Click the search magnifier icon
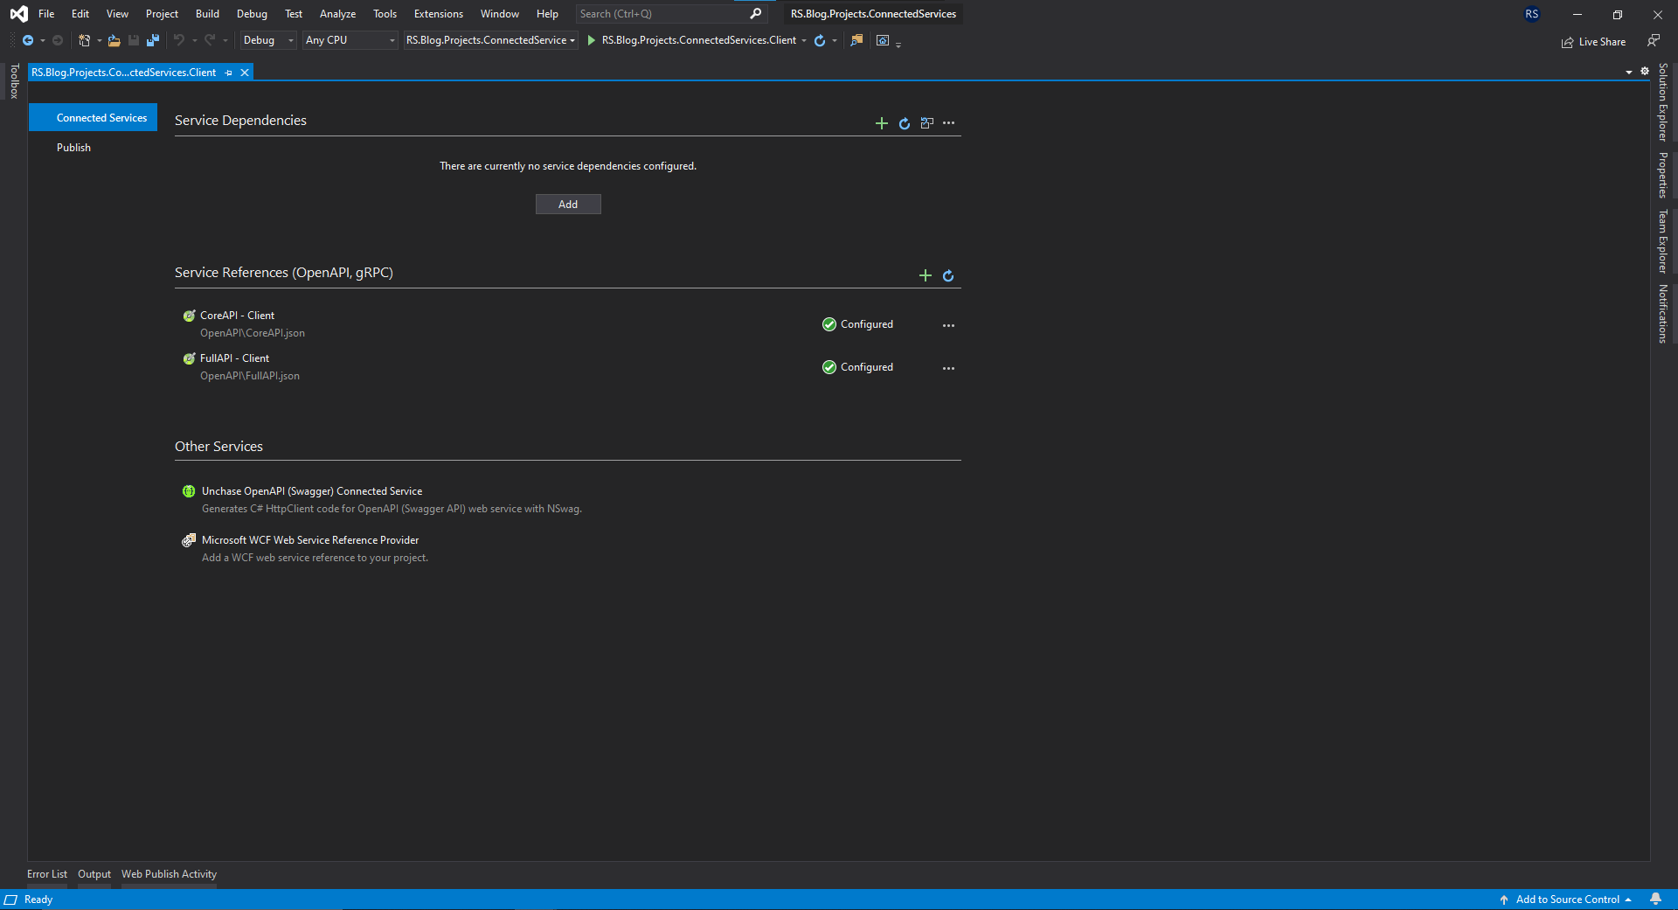The width and height of the screenshot is (1678, 910). coord(756,14)
